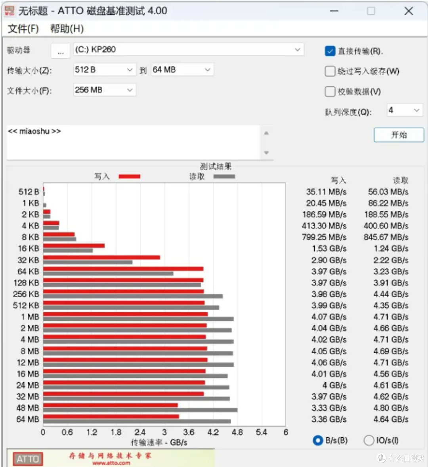The image size is (428, 467).
Task: Maximize the ATTO window
Action: pyautogui.click(x=371, y=11)
